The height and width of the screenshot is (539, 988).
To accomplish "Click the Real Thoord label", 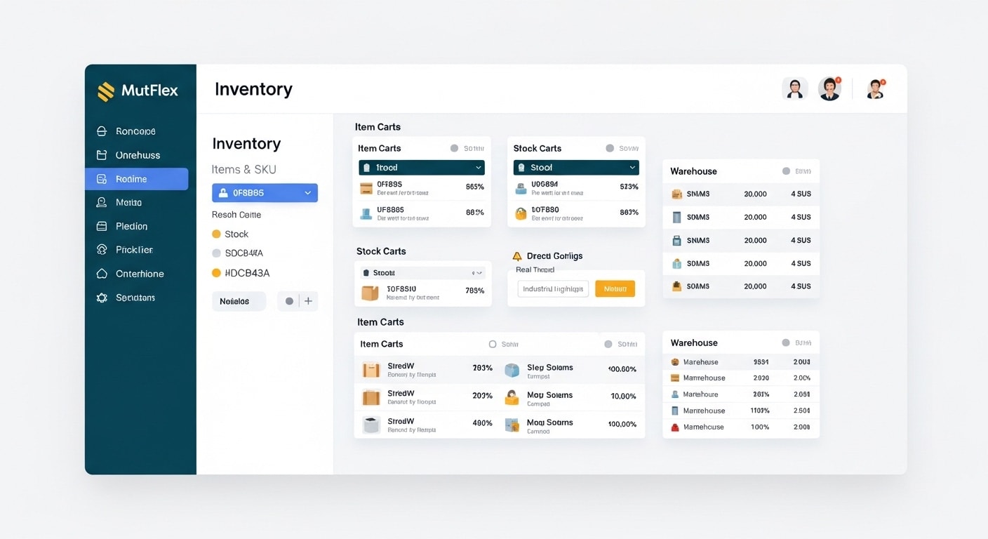I will tap(535, 269).
